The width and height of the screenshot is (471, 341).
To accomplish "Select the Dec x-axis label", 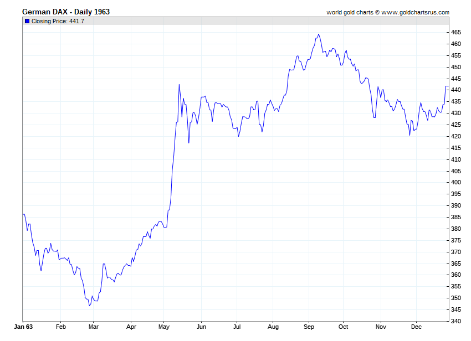I will 416,327.
